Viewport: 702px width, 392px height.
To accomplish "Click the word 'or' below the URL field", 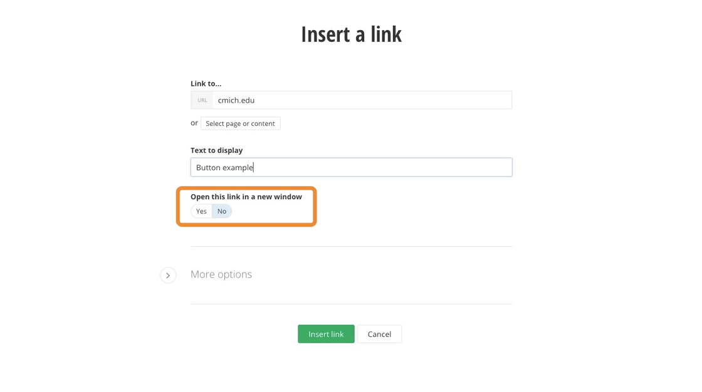I will coord(194,123).
